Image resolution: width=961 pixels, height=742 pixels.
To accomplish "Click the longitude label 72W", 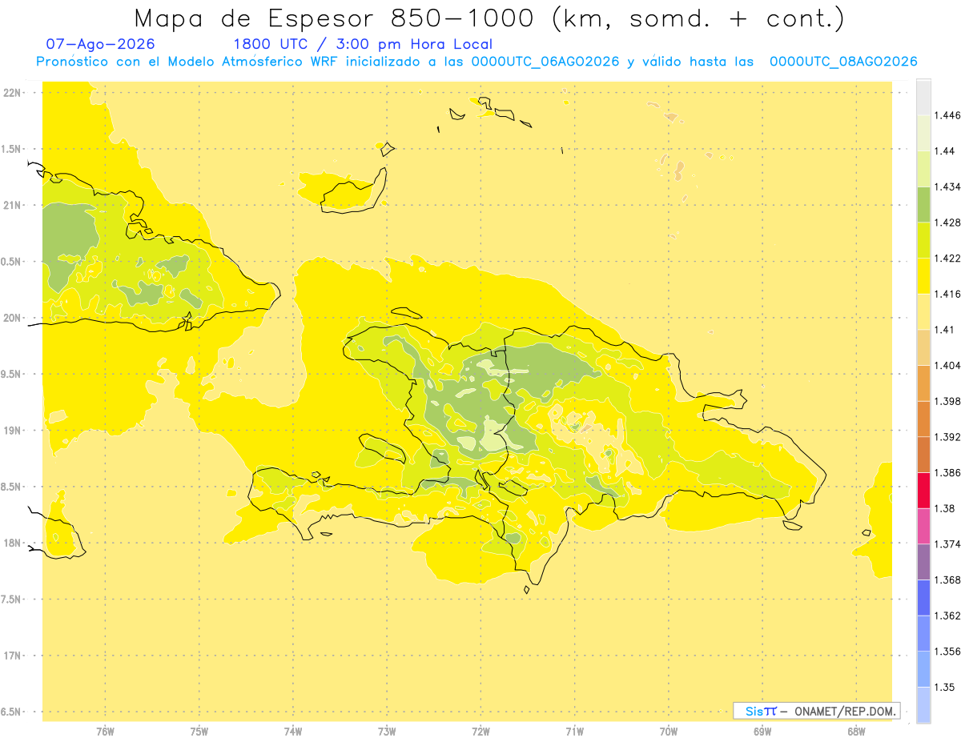I will (480, 731).
